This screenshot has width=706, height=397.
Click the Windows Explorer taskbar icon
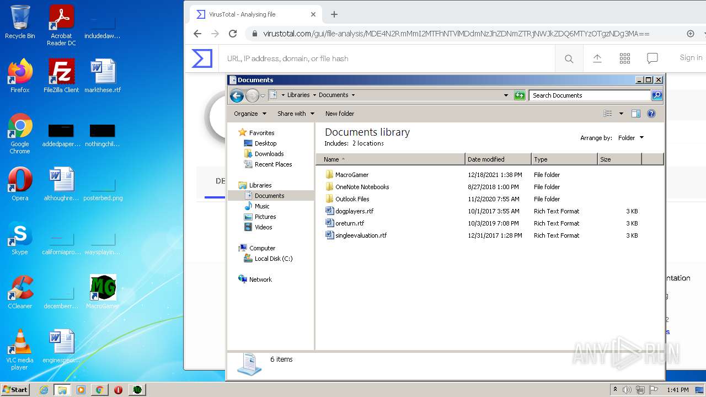point(62,390)
